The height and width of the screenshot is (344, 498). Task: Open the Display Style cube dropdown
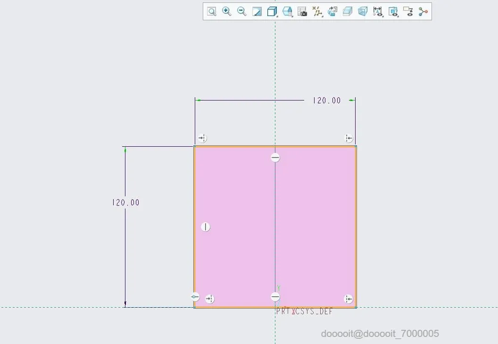(272, 12)
